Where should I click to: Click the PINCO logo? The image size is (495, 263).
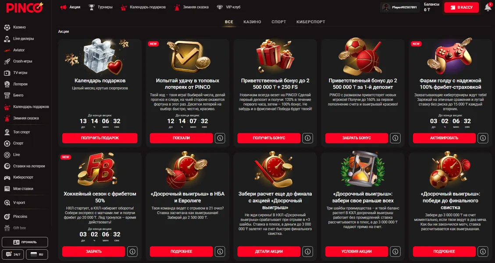25,7
